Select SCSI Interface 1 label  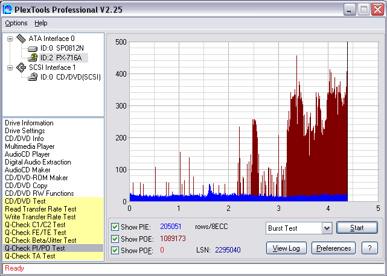52,67
